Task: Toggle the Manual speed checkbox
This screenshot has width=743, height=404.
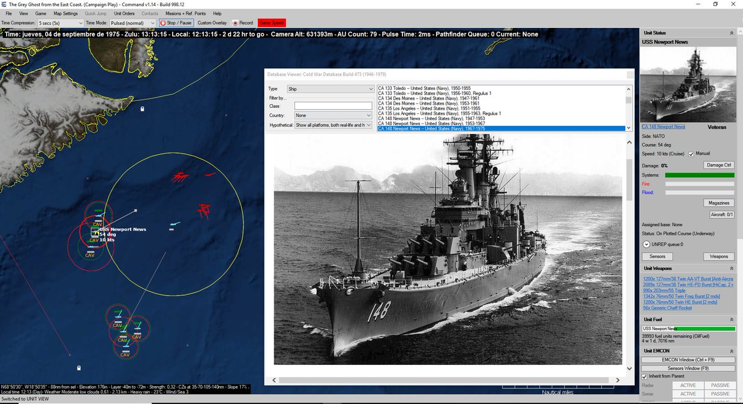Action: [692, 154]
